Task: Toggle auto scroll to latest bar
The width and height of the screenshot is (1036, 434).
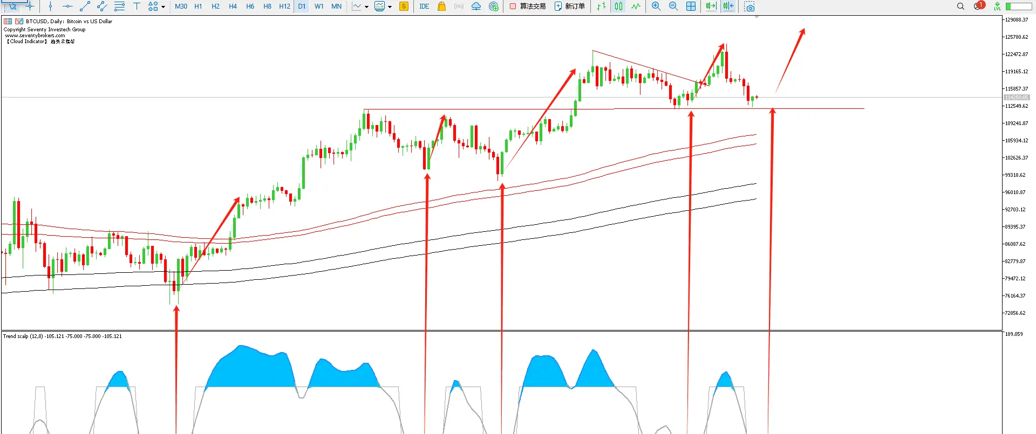Action: [711, 6]
